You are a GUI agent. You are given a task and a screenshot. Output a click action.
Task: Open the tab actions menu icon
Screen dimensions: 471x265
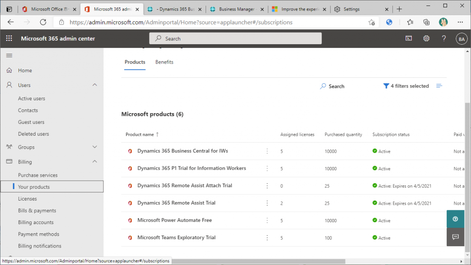(x=9, y=9)
